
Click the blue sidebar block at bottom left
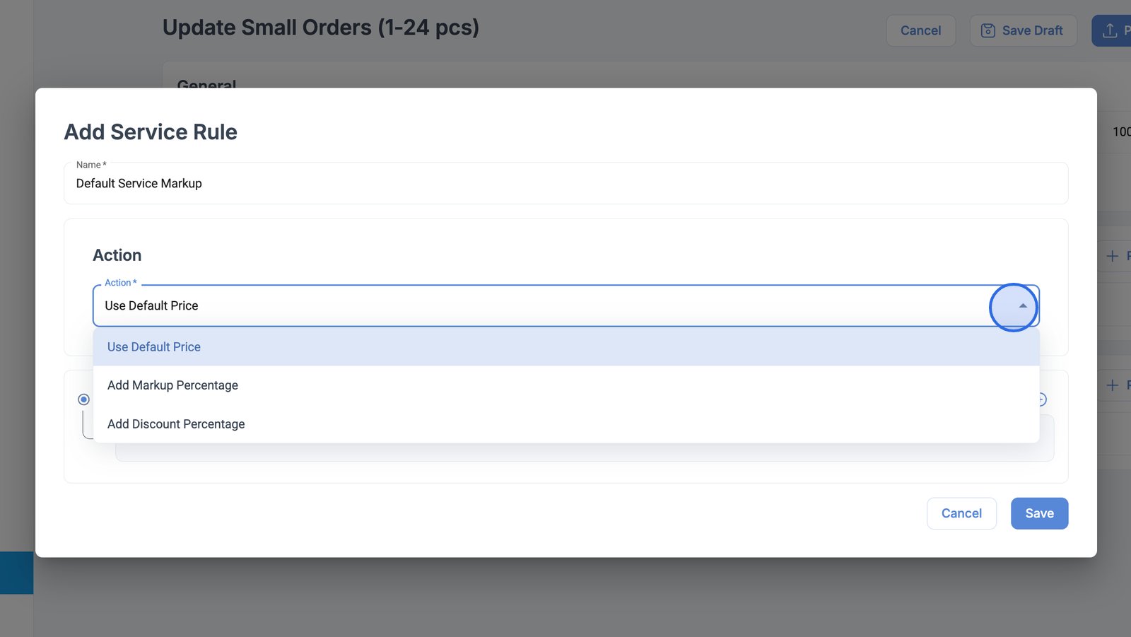tap(16, 573)
